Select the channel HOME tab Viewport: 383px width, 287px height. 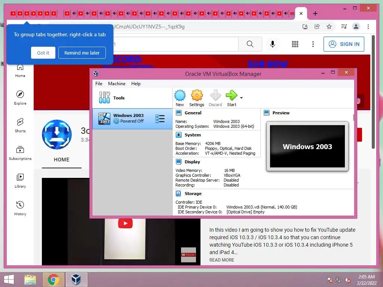click(x=62, y=160)
